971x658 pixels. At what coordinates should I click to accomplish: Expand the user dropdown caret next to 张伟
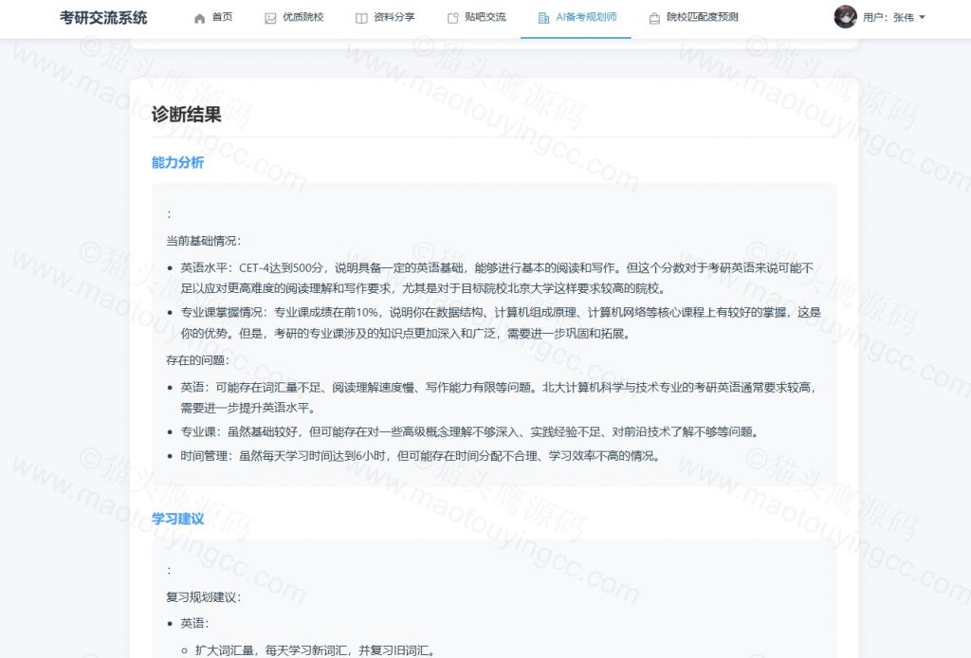[x=922, y=17]
